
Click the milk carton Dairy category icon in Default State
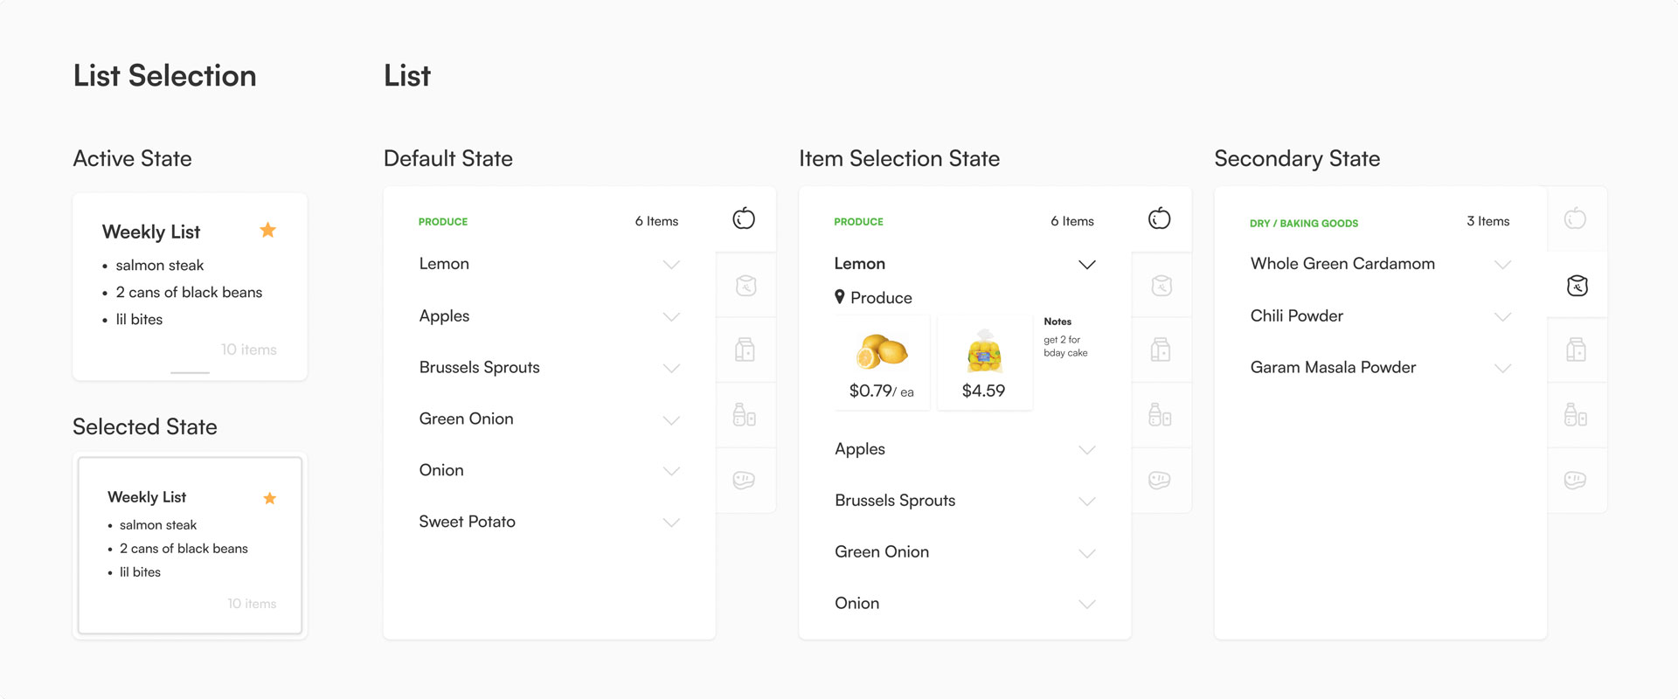[x=745, y=349]
